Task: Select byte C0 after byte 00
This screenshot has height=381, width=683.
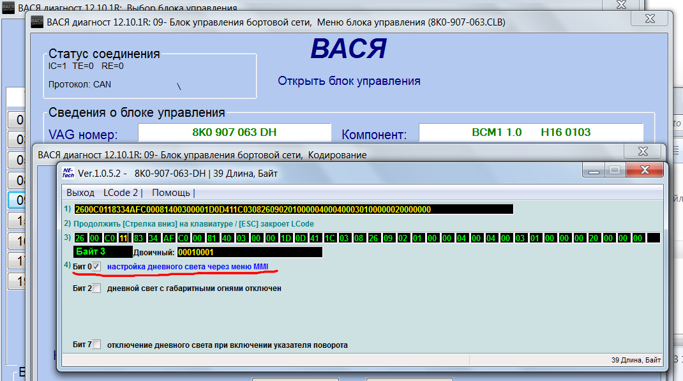Action: (x=109, y=238)
